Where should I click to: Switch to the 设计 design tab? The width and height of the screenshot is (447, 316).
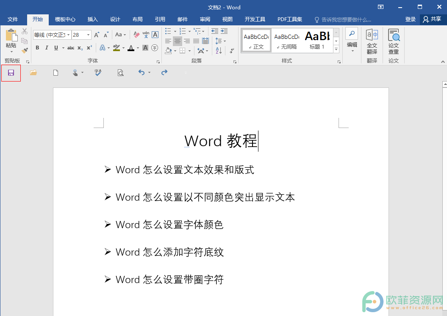[115, 19]
